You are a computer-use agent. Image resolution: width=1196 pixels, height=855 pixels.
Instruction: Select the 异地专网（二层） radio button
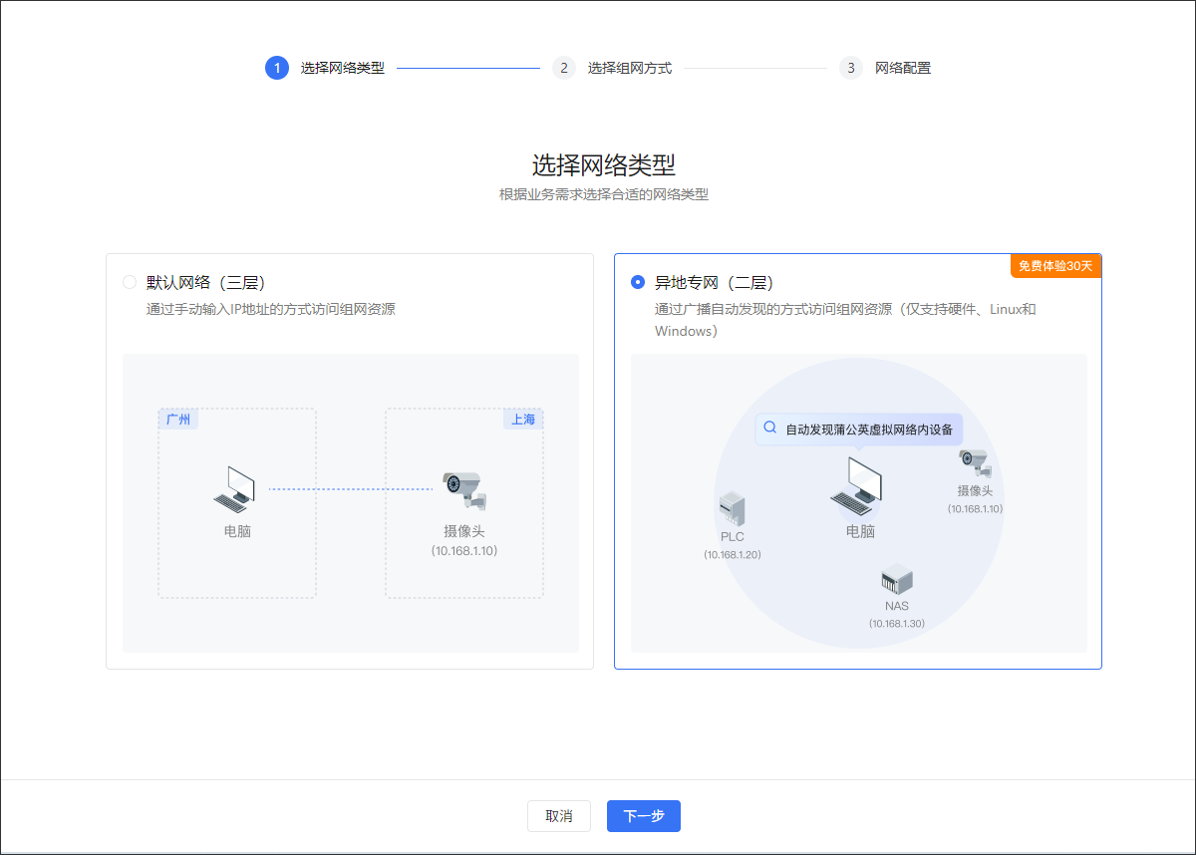638,282
